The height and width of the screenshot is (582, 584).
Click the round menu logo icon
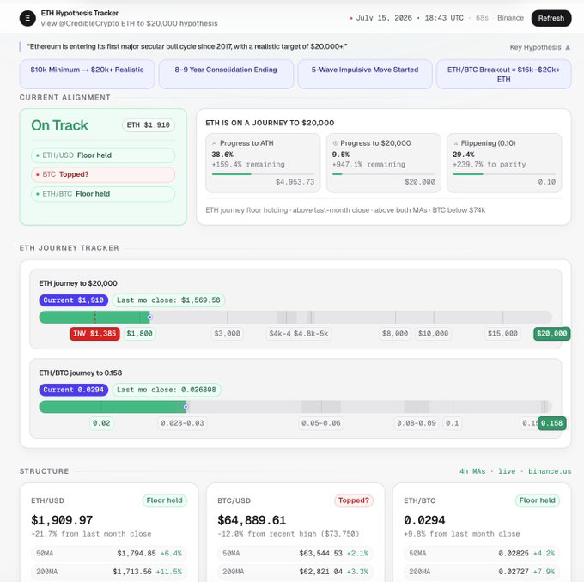[x=27, y=18]
